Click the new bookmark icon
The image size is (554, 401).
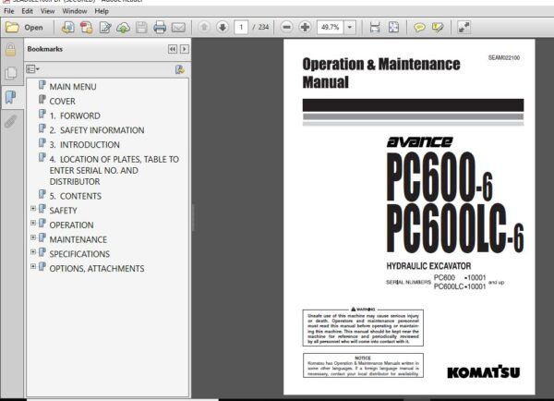[179, 69]
